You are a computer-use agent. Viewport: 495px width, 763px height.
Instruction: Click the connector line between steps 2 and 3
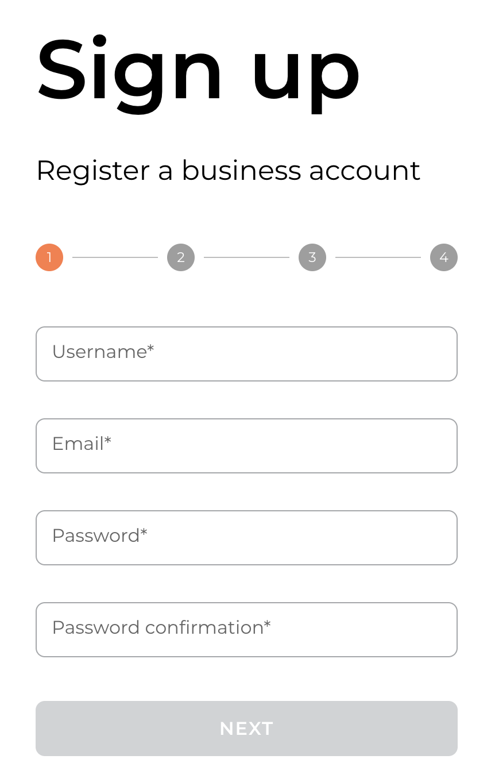246,257
